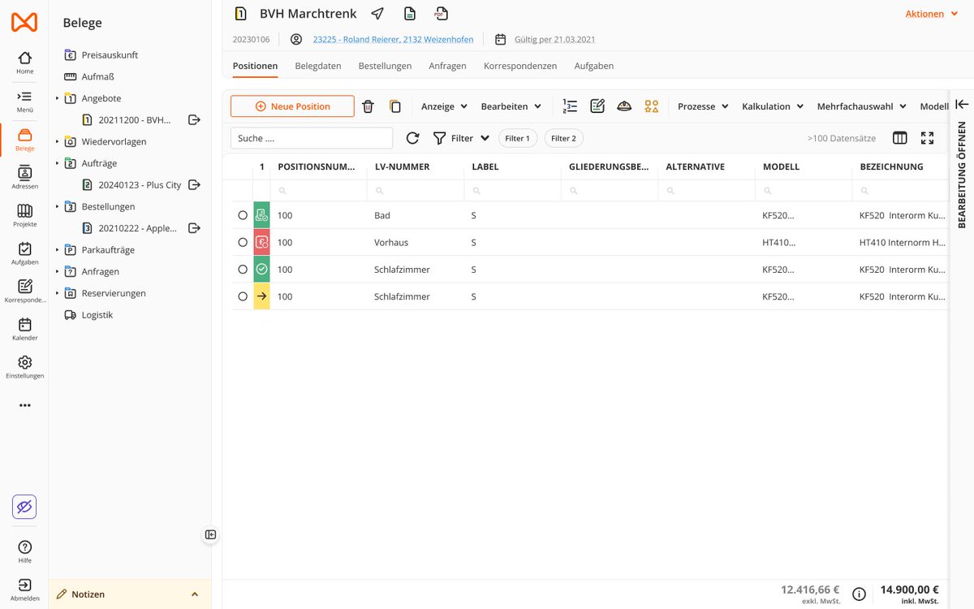Screen dimensions: 974x609
Task: Open the Filter dropdown
Action: 461,138
